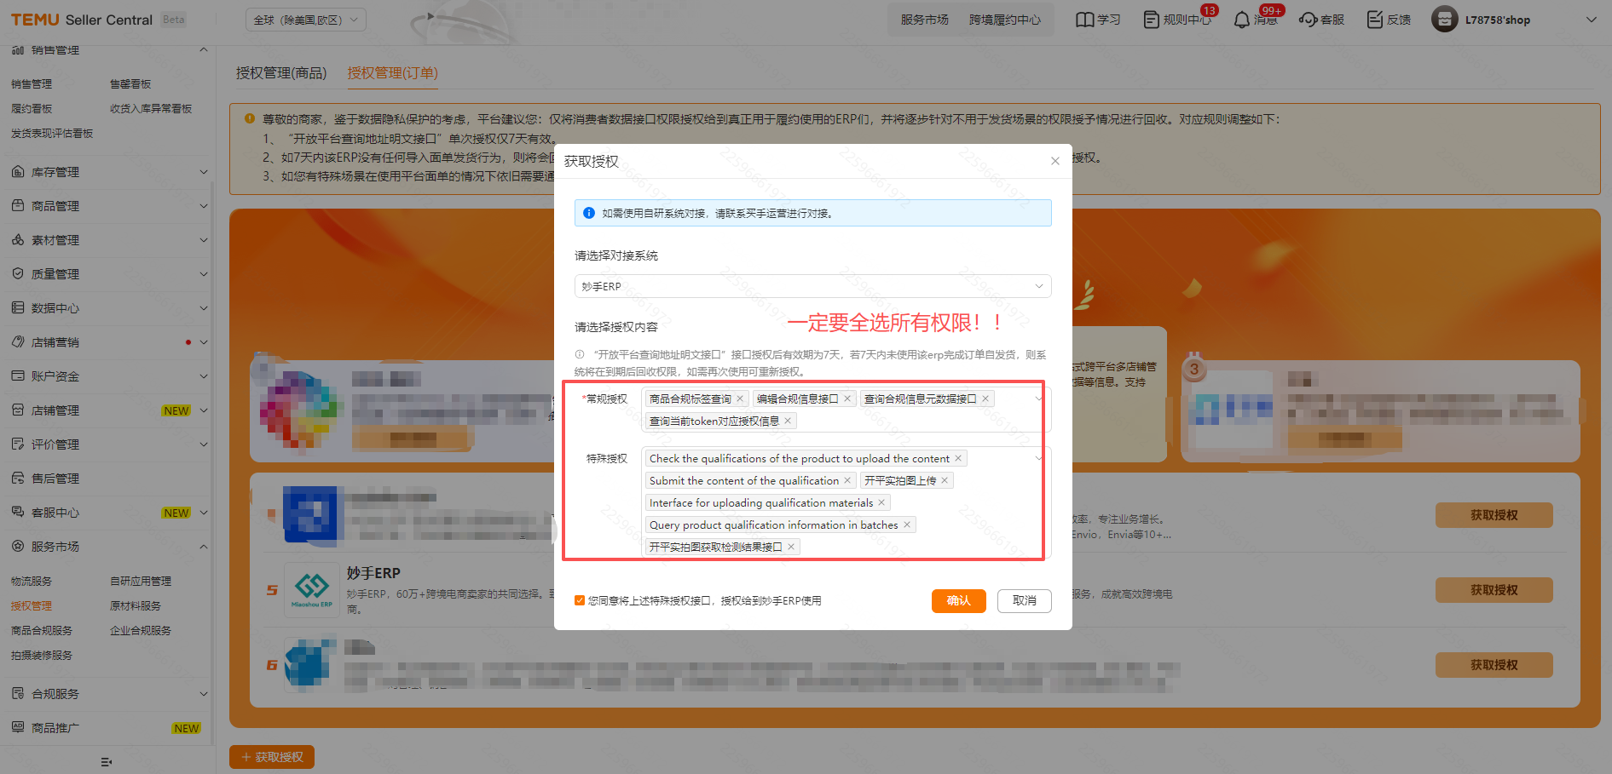This screenshot has height=774, width=1612.
Task: Open 商品推广 in the sidebar
Action: pyautogui.click(x=55, y=728)
